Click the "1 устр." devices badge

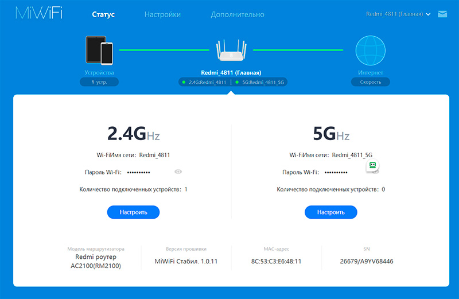click(x=99, y=82)
